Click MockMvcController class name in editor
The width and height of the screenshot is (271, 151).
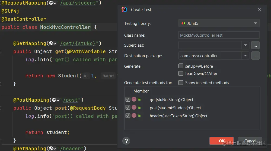click(x=65, y=27)
